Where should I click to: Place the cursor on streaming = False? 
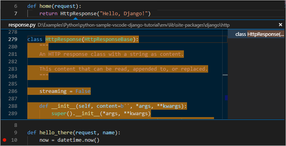[x=65, y=91]
